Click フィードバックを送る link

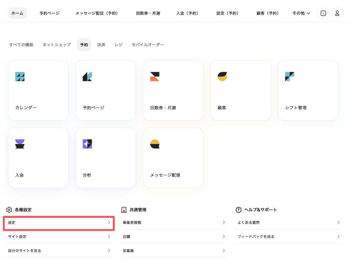256,237
